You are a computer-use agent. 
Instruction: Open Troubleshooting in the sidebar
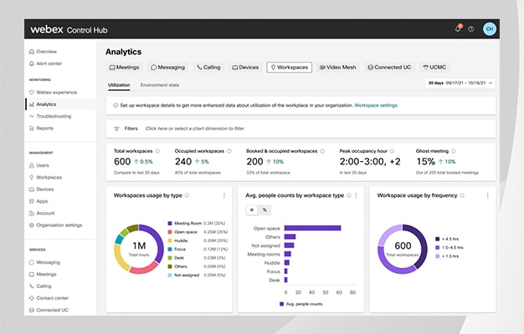(50, 116)
